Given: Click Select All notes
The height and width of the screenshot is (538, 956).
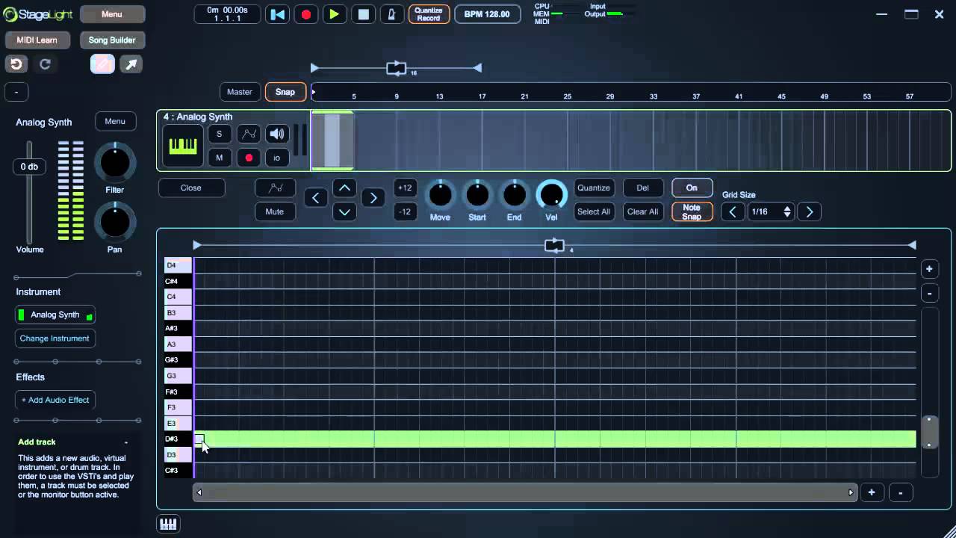Looking at the screenshot, I should (594, 211).
